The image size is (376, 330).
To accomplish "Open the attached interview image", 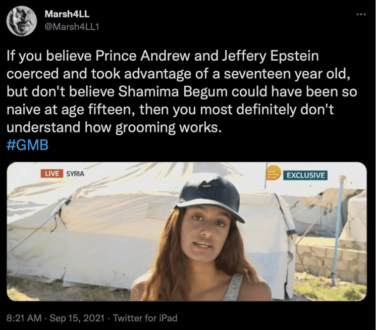I will [187, 231].
